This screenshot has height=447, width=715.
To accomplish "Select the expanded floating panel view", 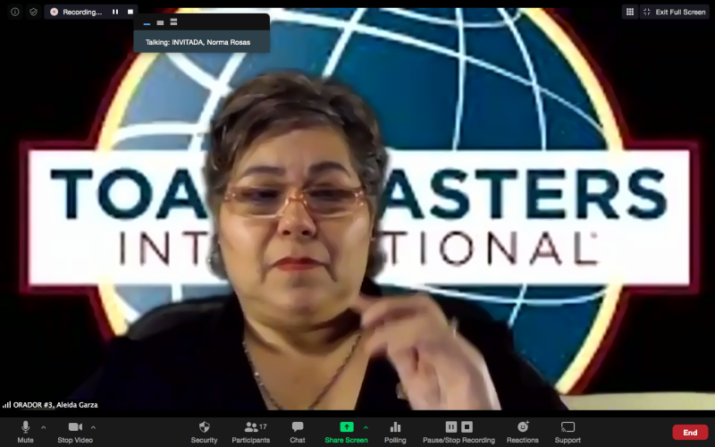I will click(173, 21).
